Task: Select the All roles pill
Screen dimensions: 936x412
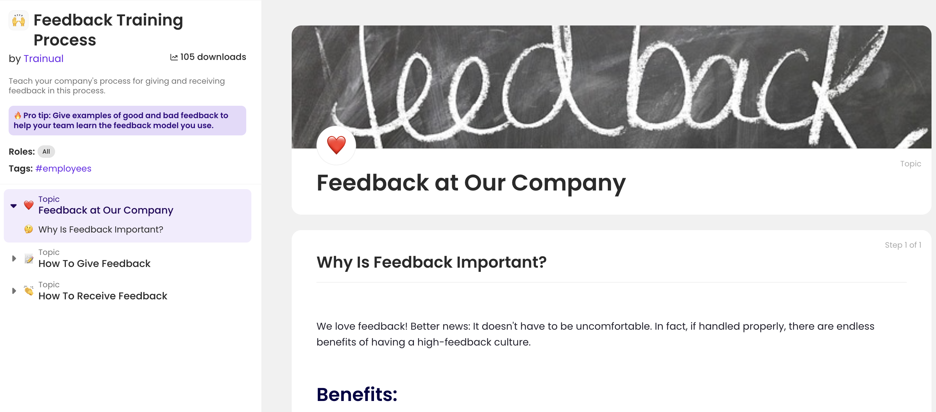Action: (46, 152)
